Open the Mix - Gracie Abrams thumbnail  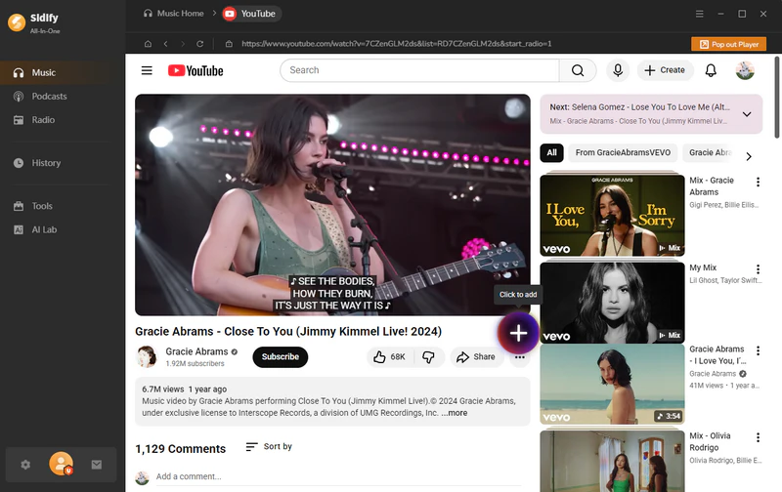[x=612, y=215]
